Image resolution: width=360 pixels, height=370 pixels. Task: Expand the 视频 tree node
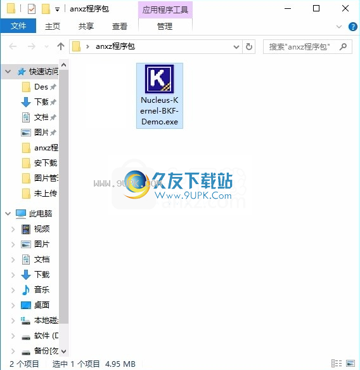(x=13, y=229)
